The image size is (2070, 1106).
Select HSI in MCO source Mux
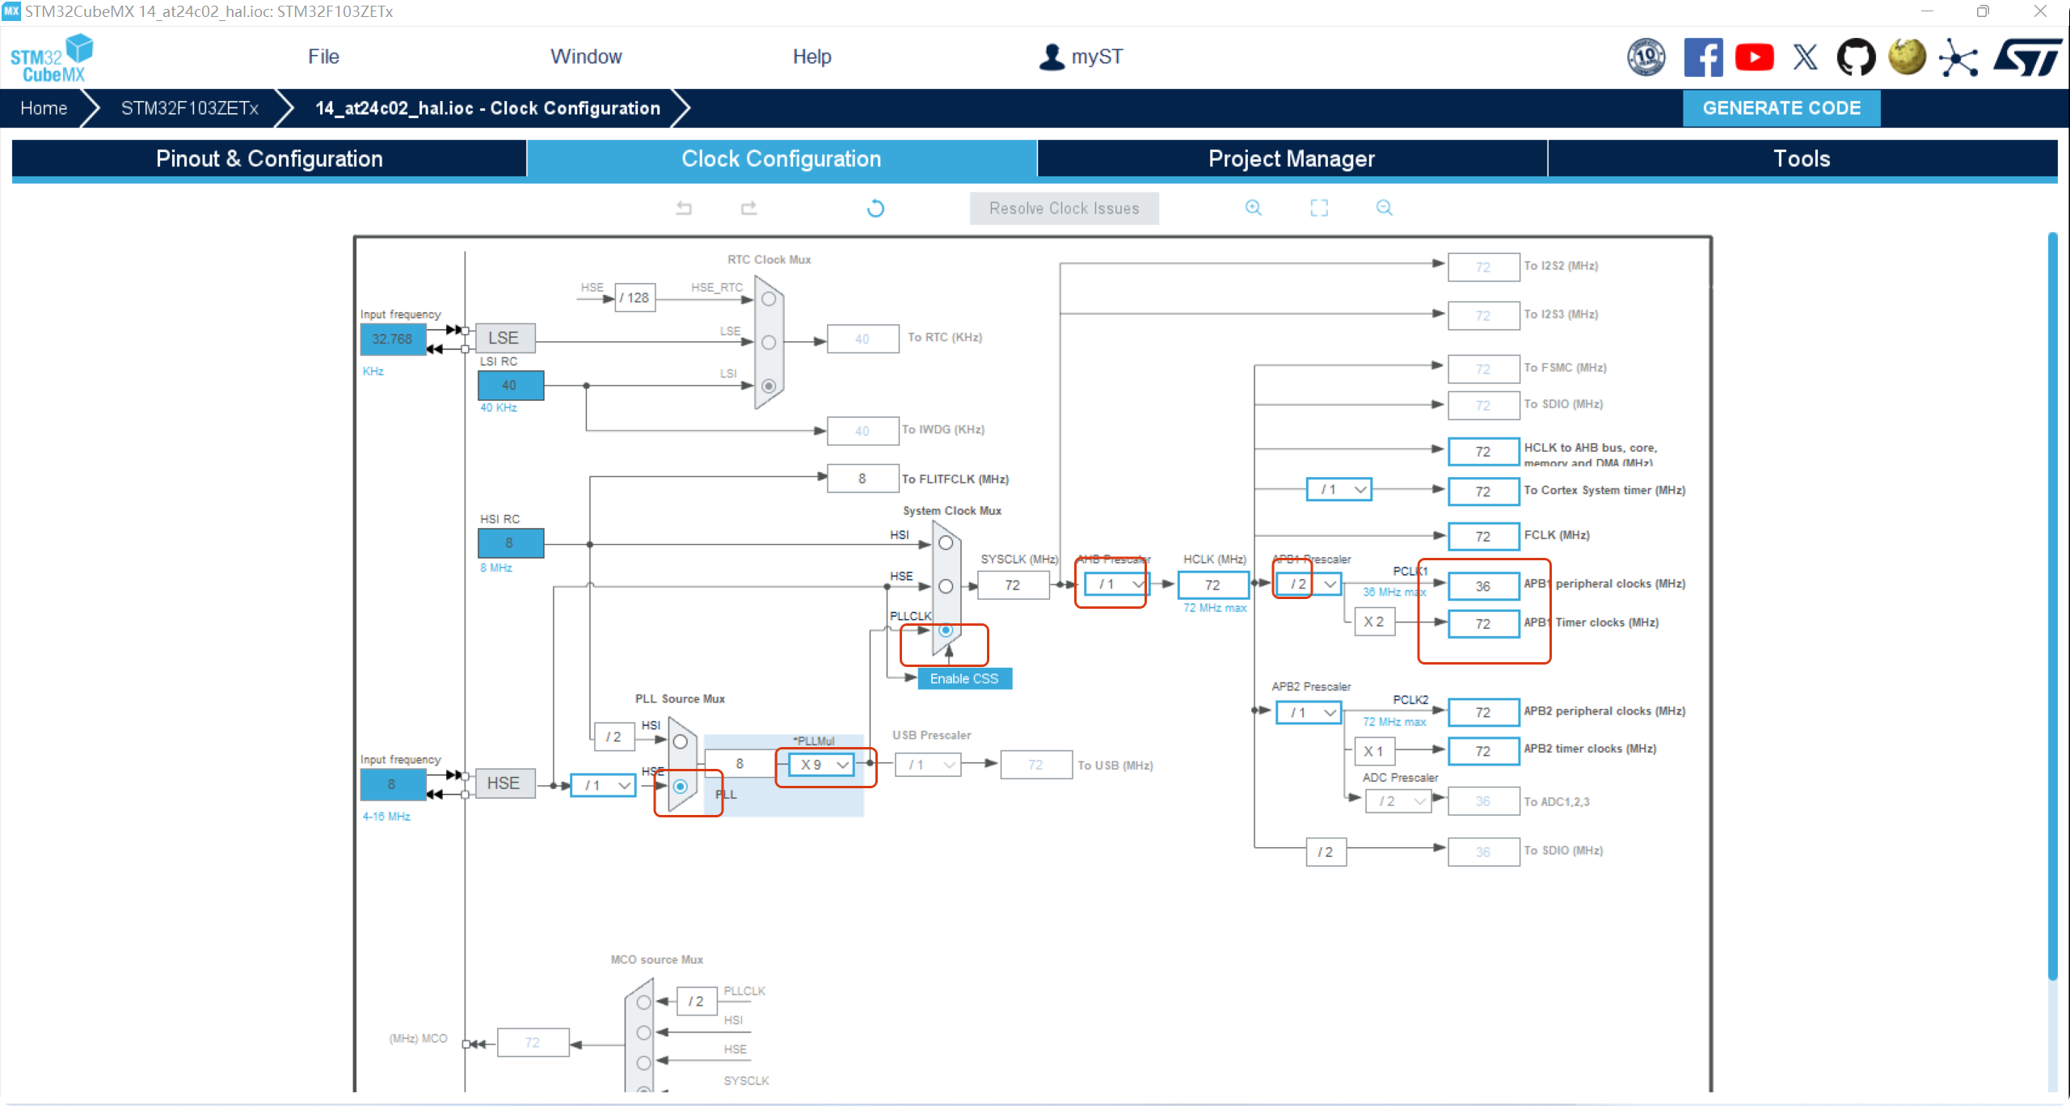click(x=643, y=1032)
